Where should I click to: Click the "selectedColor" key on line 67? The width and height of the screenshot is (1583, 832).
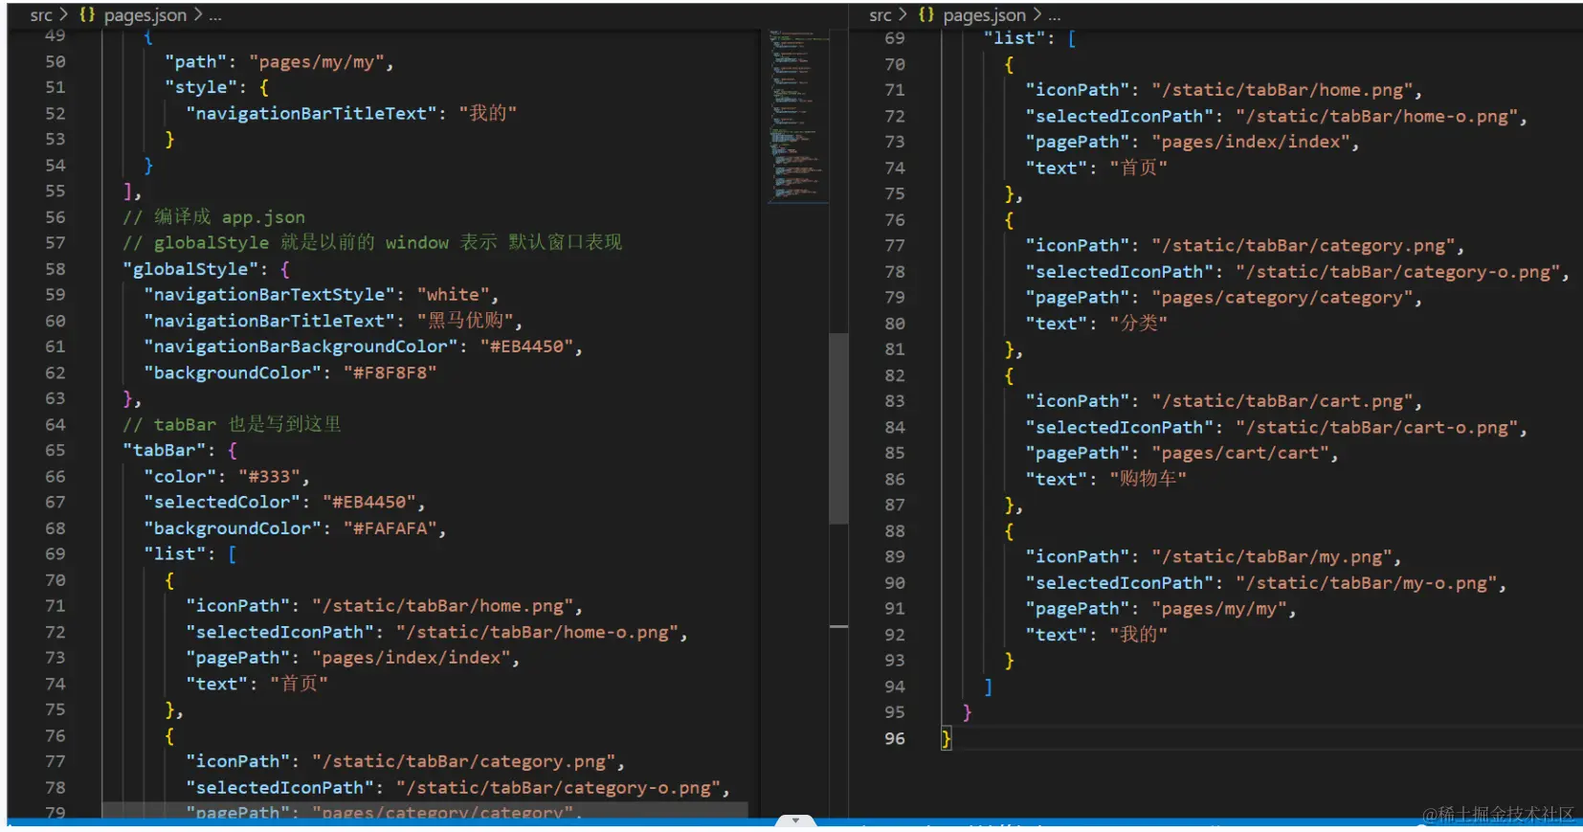tap(222, 502)
